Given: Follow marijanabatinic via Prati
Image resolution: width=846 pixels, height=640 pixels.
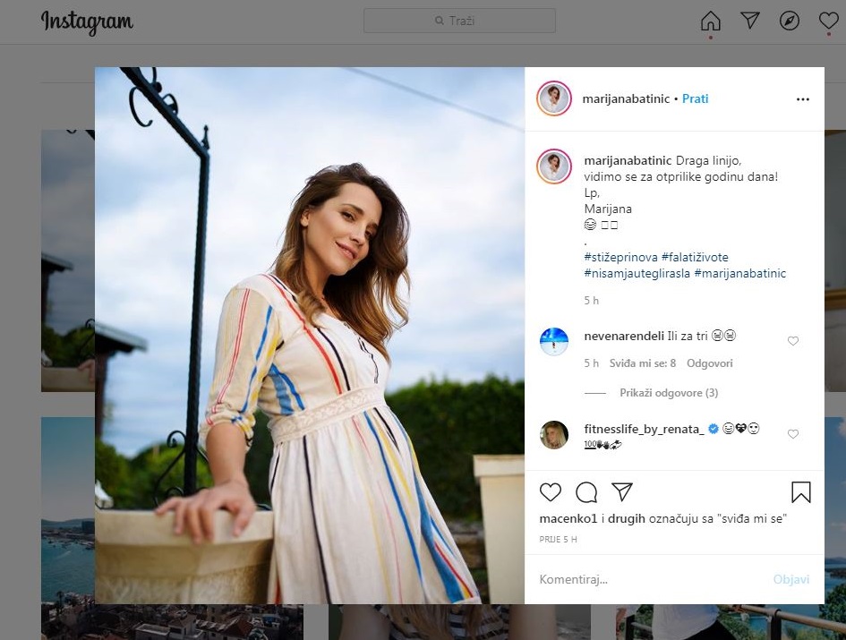Looking at the screenshot, I should click(x=695, y=98).
